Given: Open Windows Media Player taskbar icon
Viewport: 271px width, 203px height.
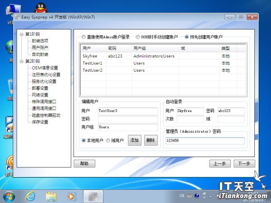Looking at the screenshot, I should [71, 196].
